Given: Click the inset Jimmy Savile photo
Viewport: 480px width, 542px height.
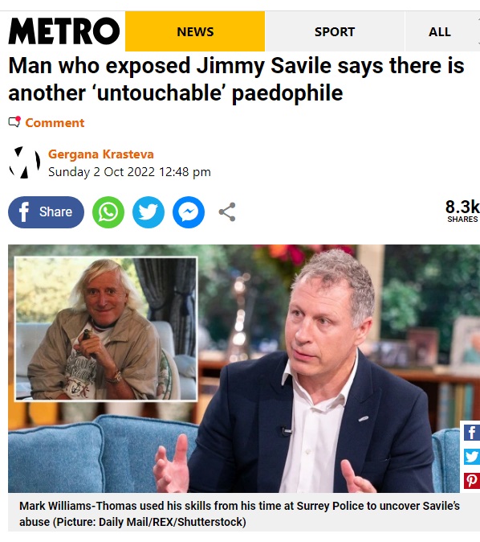Looking at the screenshot, I should tap(106, 329).
